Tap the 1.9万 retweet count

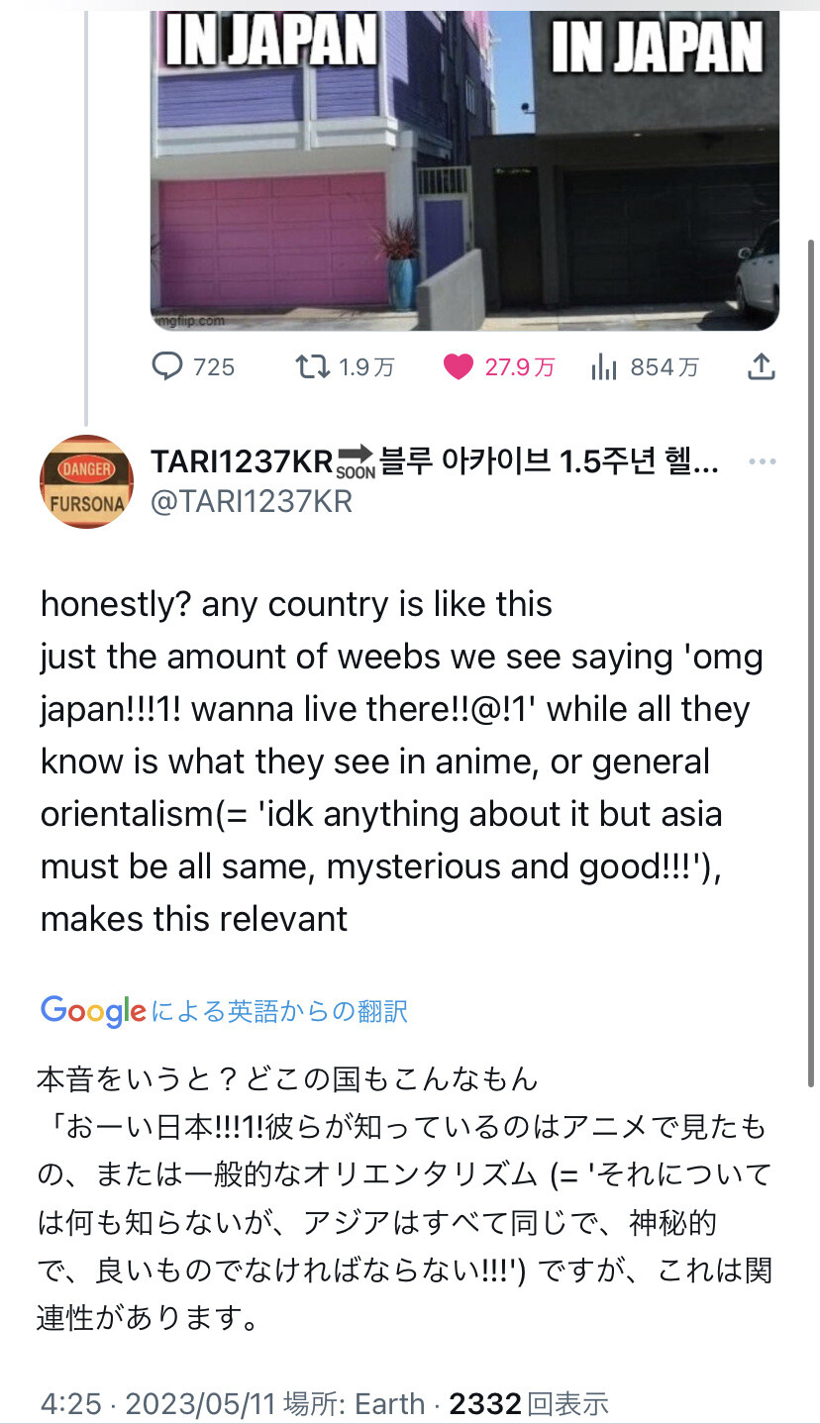(366, 368)
